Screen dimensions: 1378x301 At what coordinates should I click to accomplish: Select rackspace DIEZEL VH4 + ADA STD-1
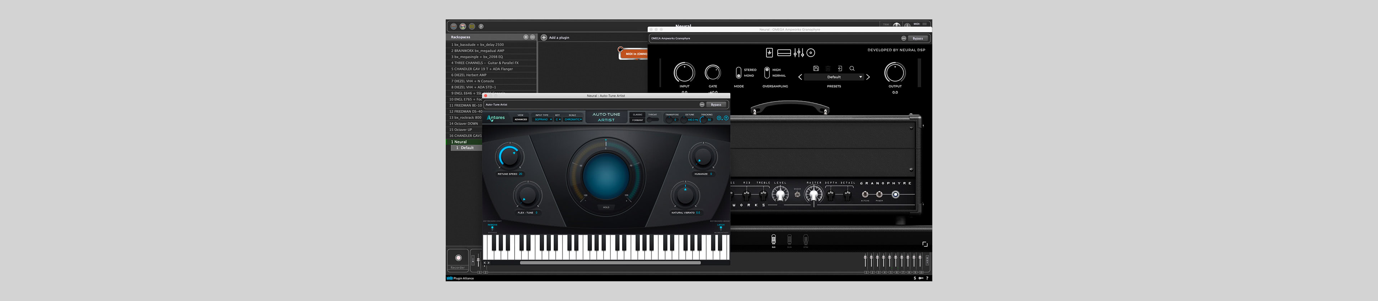click(x=492, y=87)
